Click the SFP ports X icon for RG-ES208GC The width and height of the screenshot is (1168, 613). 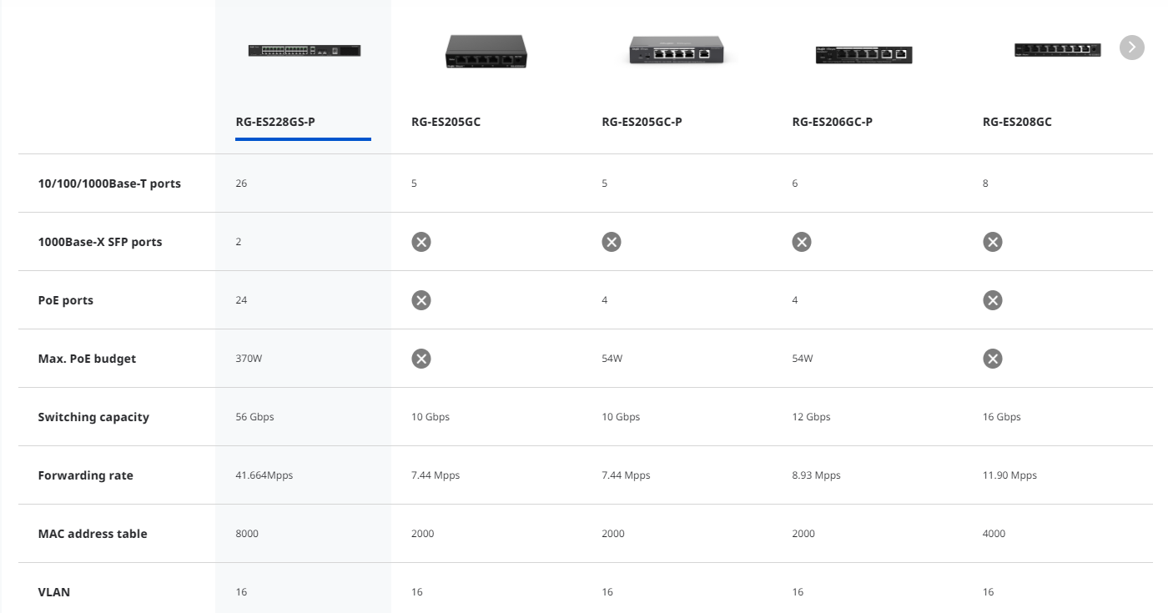(992, 242)
